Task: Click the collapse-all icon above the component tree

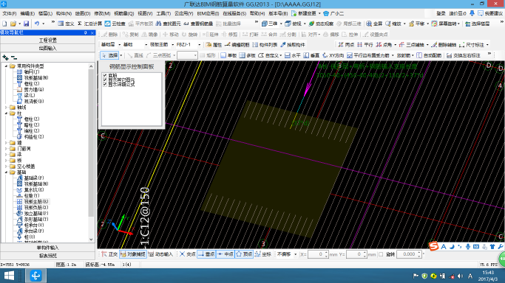Action: point(14,57)
